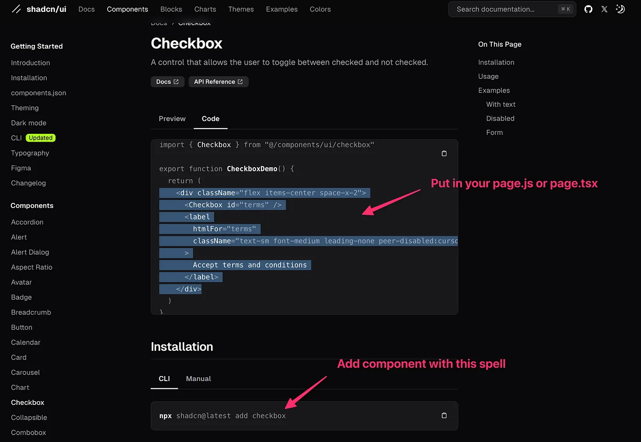Click the Installation section heading
The image size is (641, 442).
[182, 347]
